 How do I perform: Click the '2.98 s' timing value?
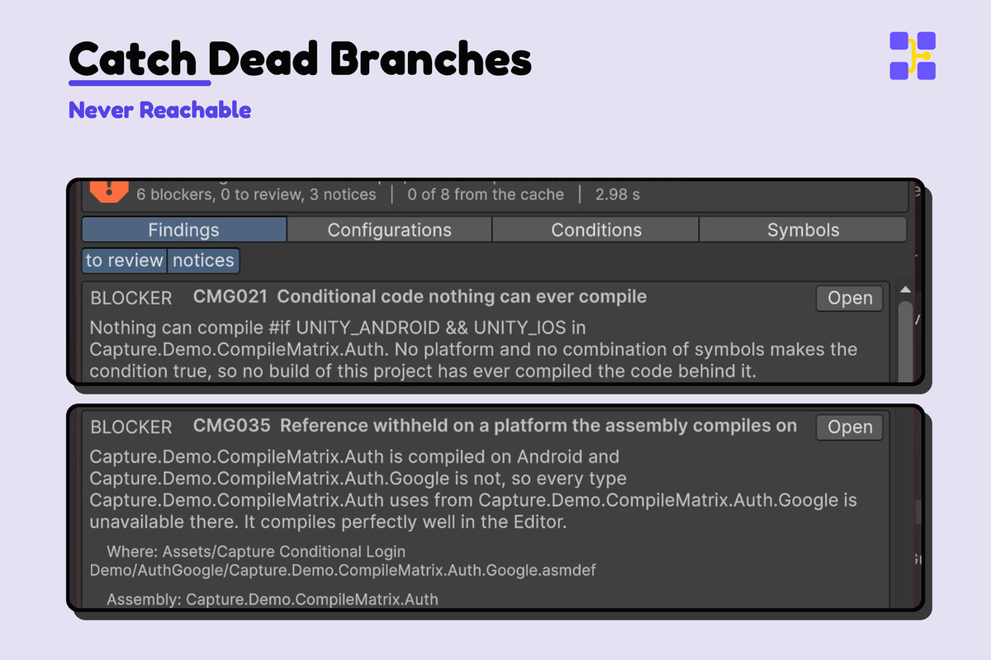(618, 195)
